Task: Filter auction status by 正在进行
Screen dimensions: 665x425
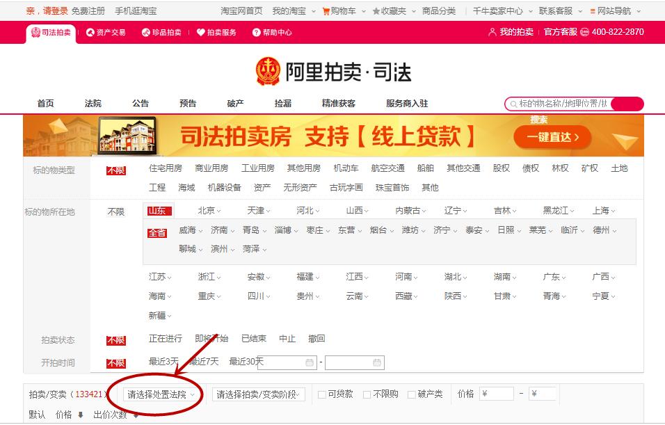Action: tap(166, 339)
